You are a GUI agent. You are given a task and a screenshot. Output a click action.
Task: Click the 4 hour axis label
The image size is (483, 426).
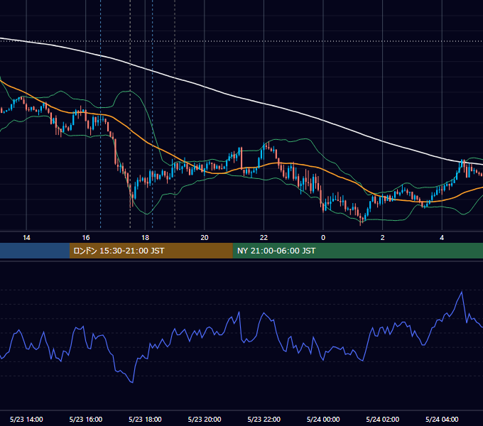(442, 238)
